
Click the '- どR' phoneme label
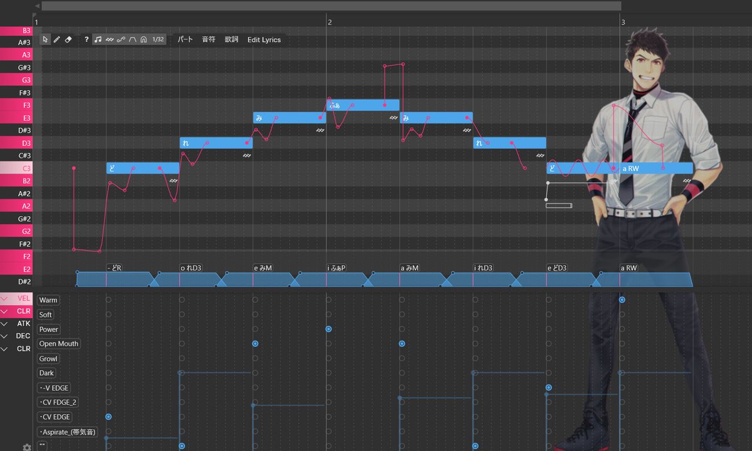(115, 268)
